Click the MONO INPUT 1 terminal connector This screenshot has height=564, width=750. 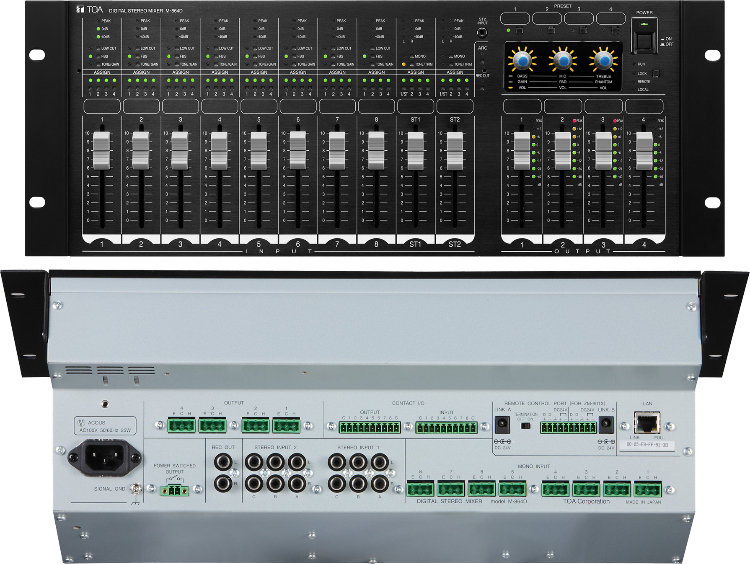coord(648,489)
